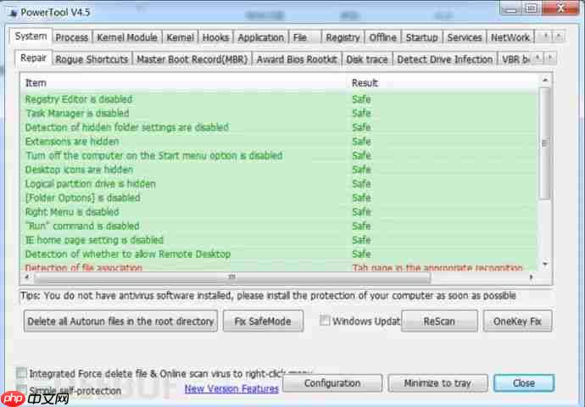Select 'Turn off the computer' Start menu row

(x=279, y=155)
